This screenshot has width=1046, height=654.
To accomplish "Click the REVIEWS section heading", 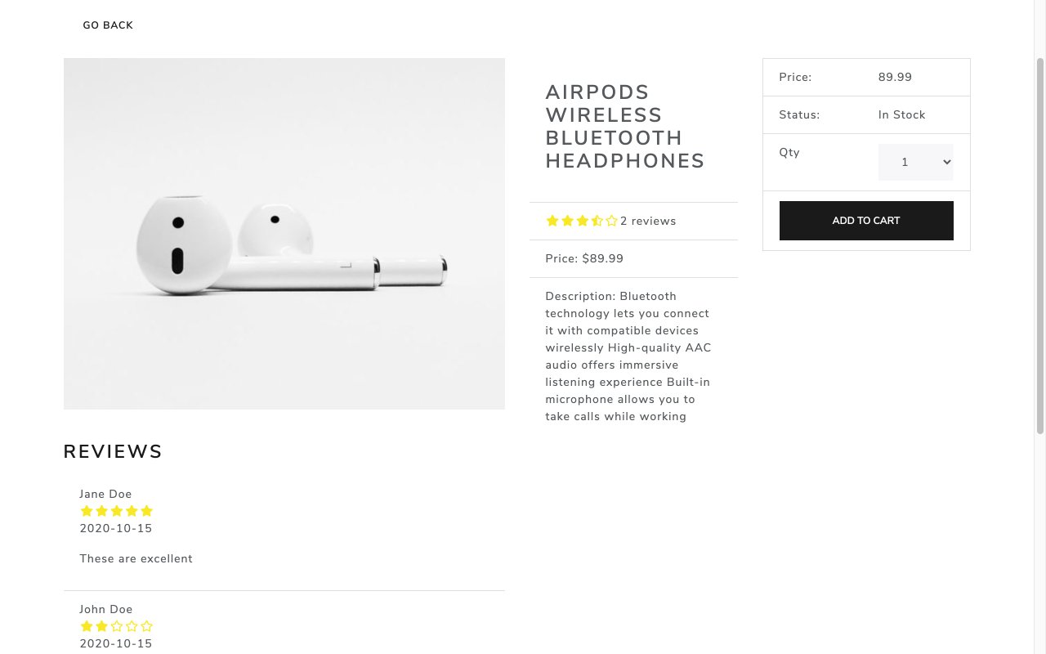I will pyautogui.click(x=113, y=451).
